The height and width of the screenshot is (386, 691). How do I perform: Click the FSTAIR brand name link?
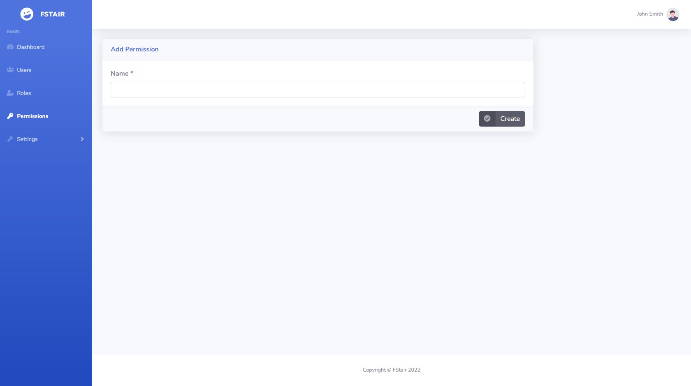(53, 14)
